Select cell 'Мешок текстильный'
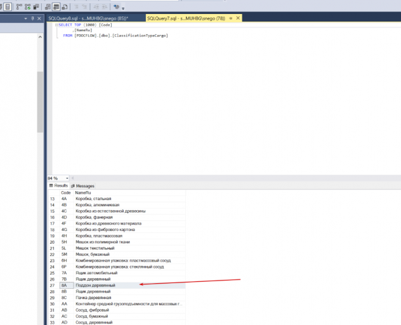 [129, 248]
